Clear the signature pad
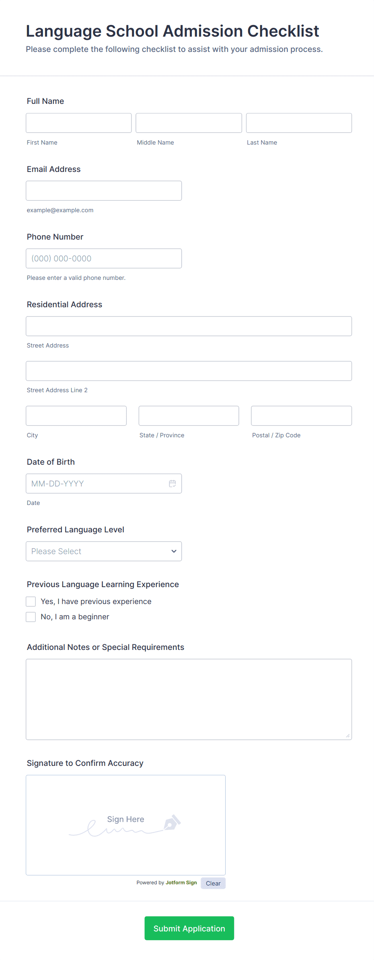The height and width of the screenshot is (960, 374). click(213, 883)
